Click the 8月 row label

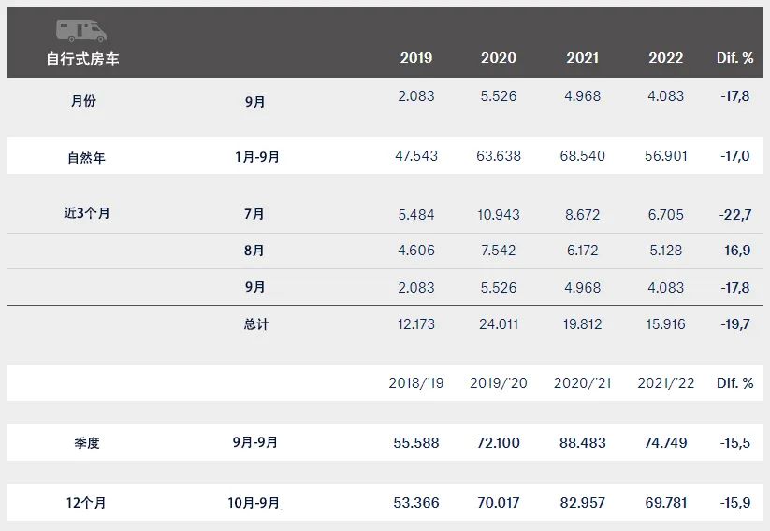254,251
